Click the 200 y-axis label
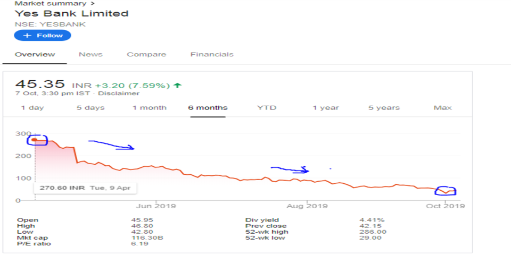511x255 pixels. (23, 156)
